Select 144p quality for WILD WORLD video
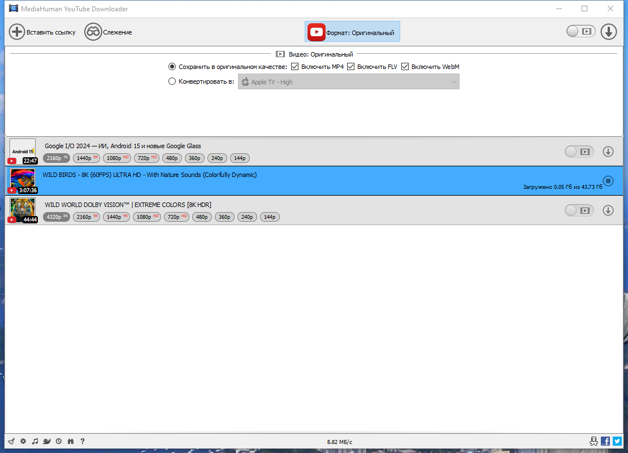This screenshot has width=628, height=453. point(270,217)
